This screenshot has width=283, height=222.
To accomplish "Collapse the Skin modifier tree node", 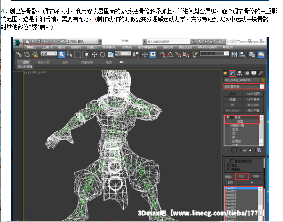I will (232, 118).
